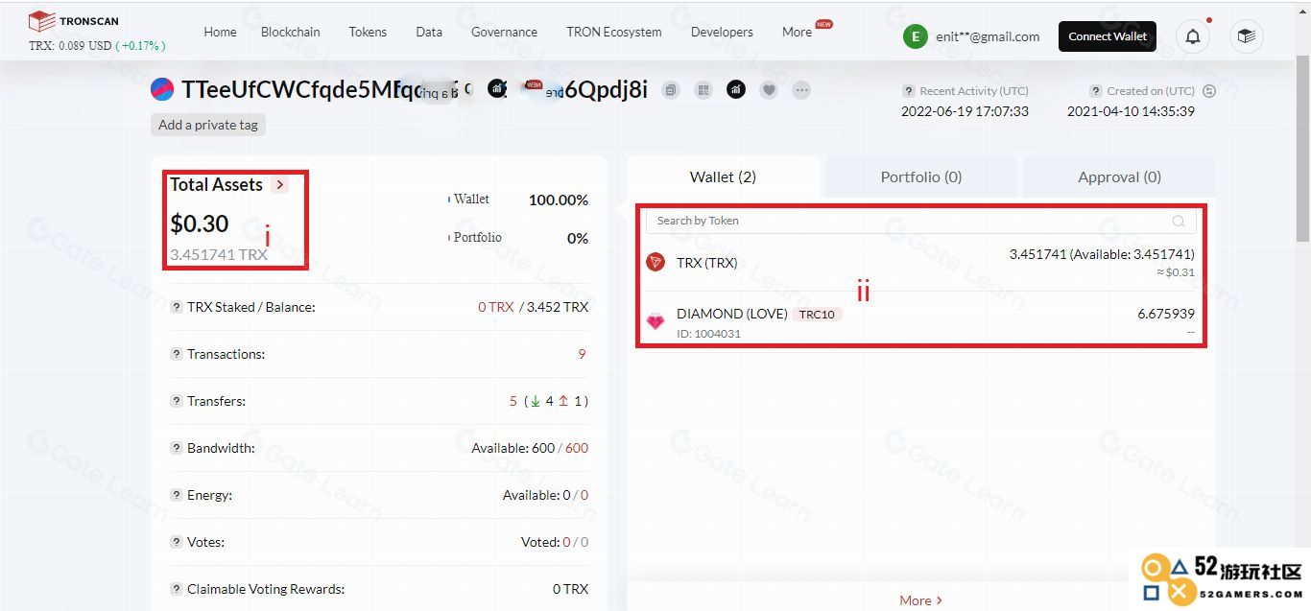Viewport: 1311px width, 611px height.
Task: Click the DIAMOND token icon
Action: (x=655, y=321)
